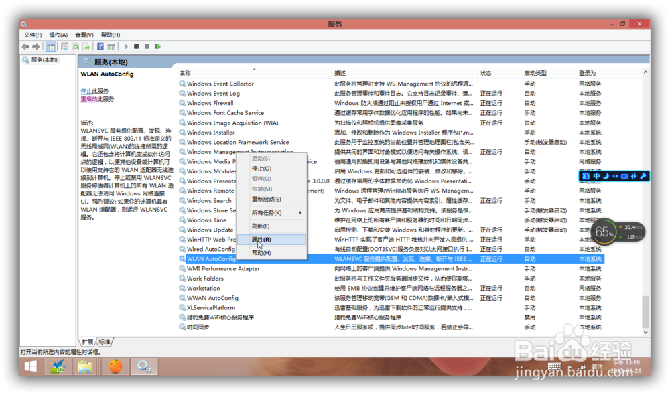Open the 帮助(H) menu in menu bar
The image size is (670, 395).
111,35
